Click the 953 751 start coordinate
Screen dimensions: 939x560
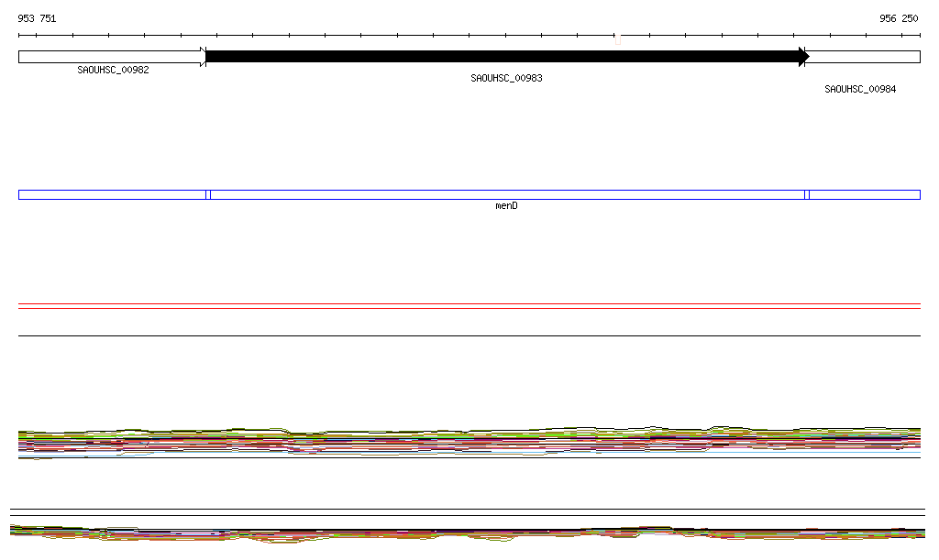coord(37,18)
